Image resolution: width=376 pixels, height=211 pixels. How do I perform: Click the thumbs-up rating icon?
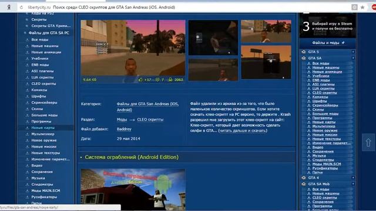pyautogui.click(x=140, y=80)
